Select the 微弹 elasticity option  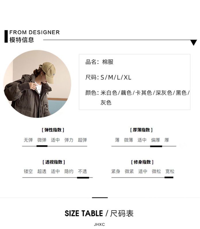coord(42,140)
